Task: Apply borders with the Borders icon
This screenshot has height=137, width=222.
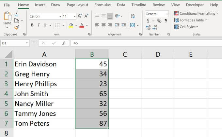Action: point(58,25)
